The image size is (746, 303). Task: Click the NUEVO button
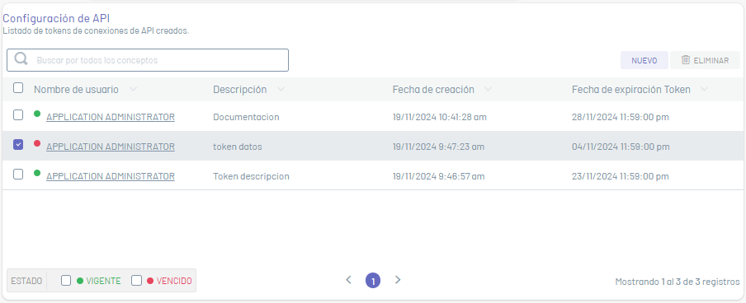tap(644, 60)
